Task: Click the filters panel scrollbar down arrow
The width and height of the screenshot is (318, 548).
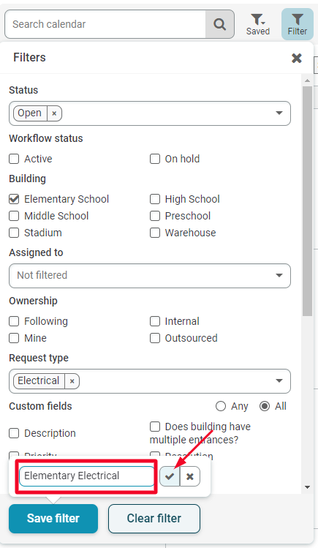Action: [x=308, y=487]
